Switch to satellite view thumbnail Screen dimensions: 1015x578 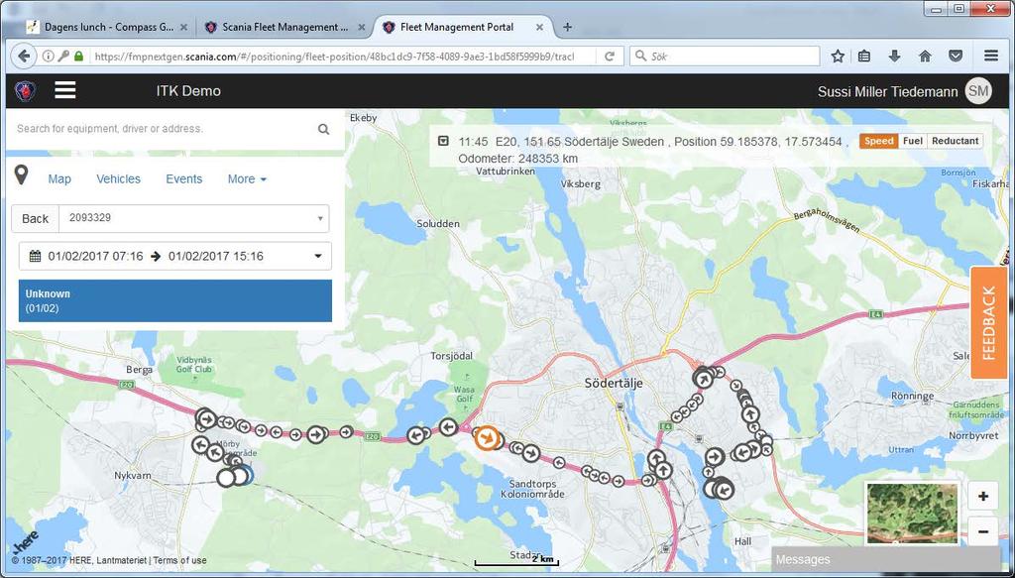point(912,512)
